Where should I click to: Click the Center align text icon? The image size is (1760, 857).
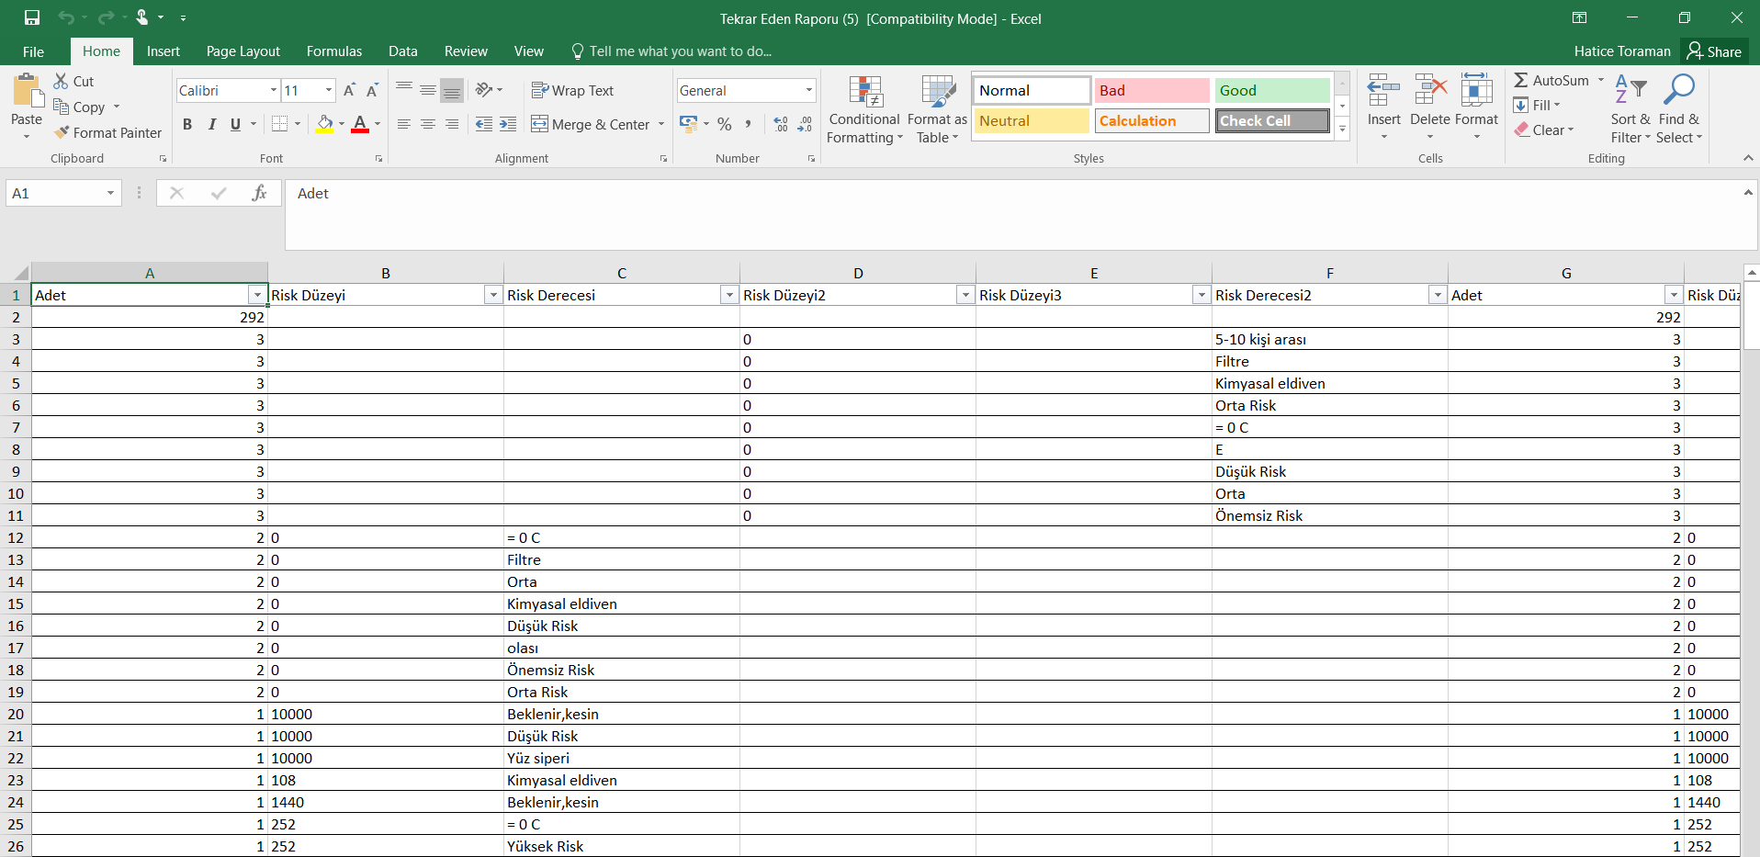click(x=428, y=124)
